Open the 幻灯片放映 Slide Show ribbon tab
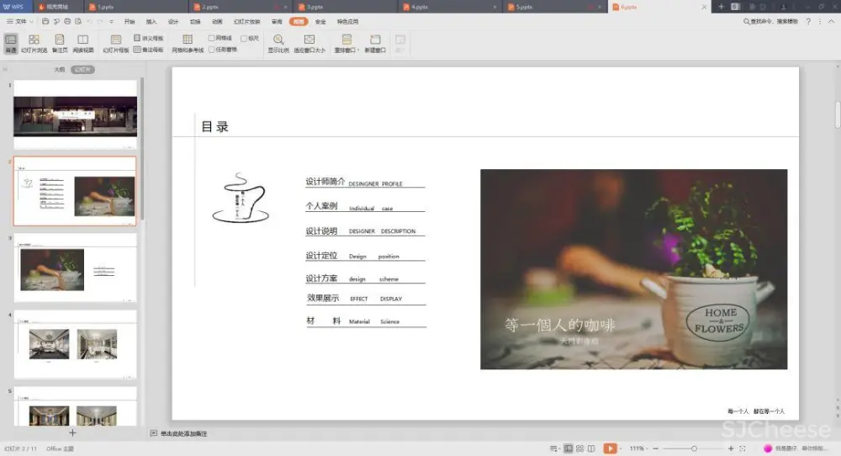Viewport: 841px width, 456px height. tap(246, 22)
